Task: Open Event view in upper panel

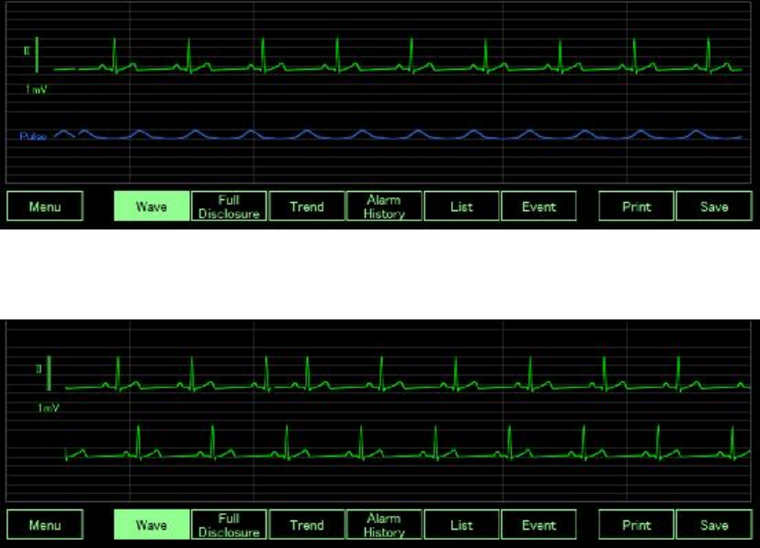Action: point(539,207)
